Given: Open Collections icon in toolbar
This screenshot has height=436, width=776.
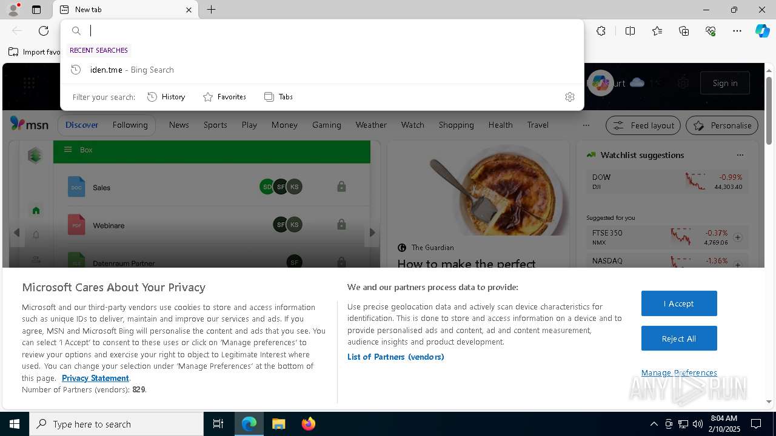Looking at the screenshot, I should pos(684,31).
